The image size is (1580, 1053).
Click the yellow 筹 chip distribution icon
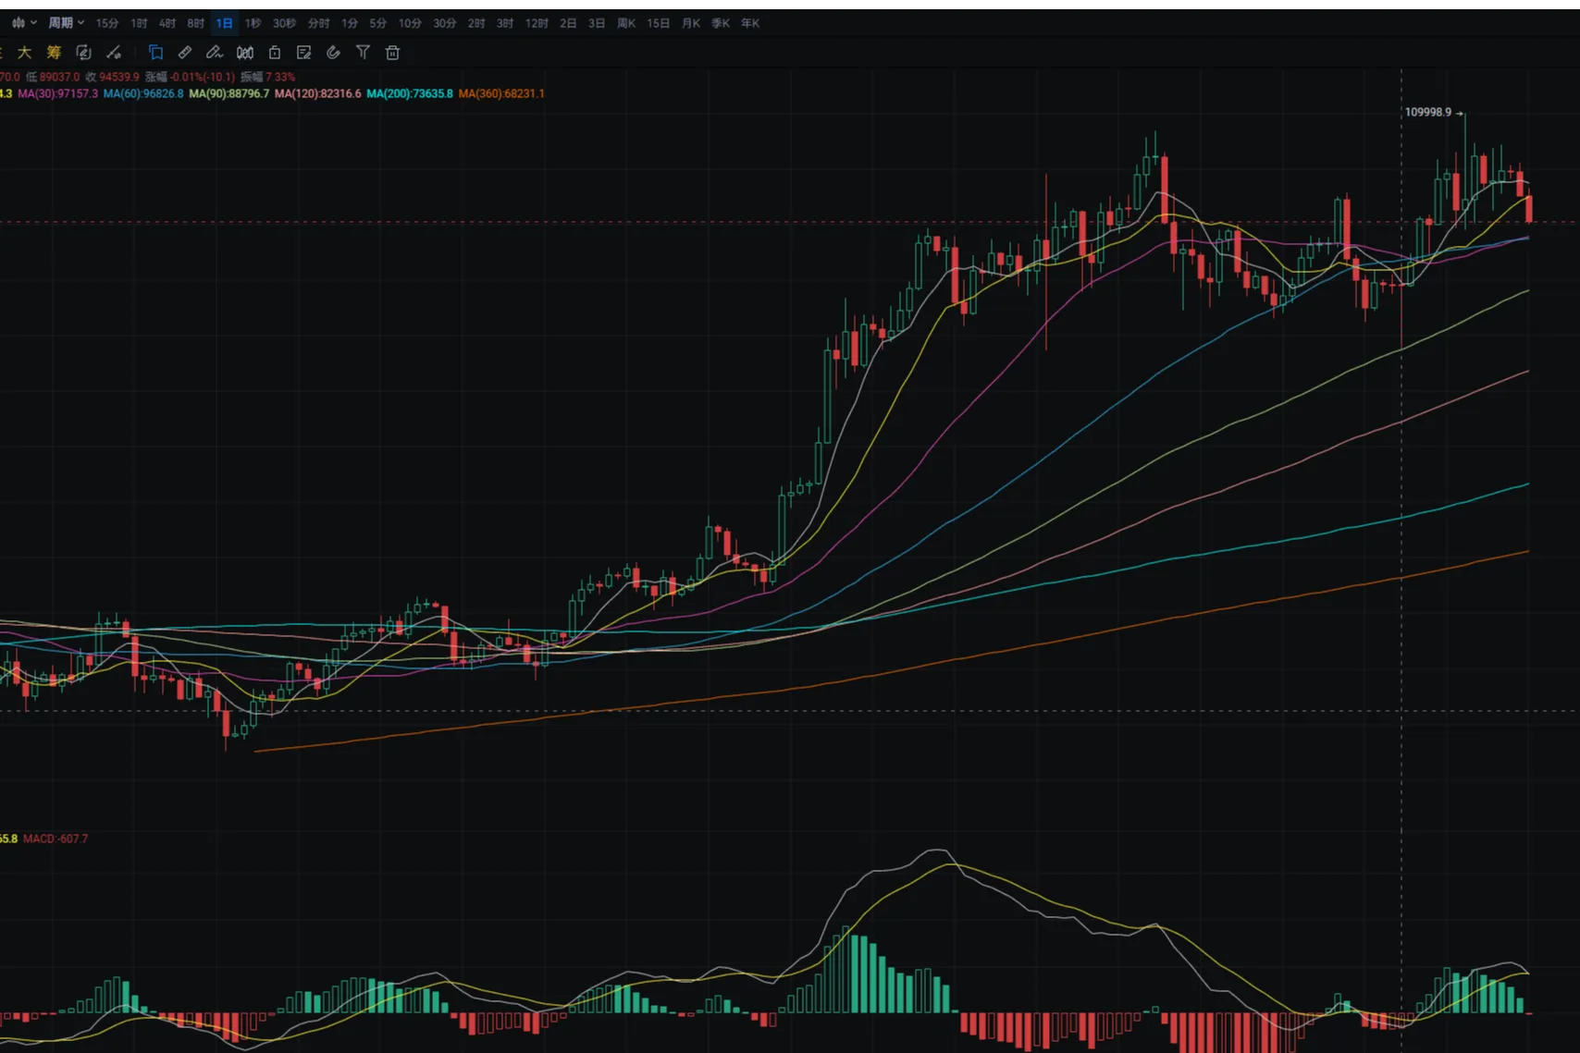pos(54,53)
